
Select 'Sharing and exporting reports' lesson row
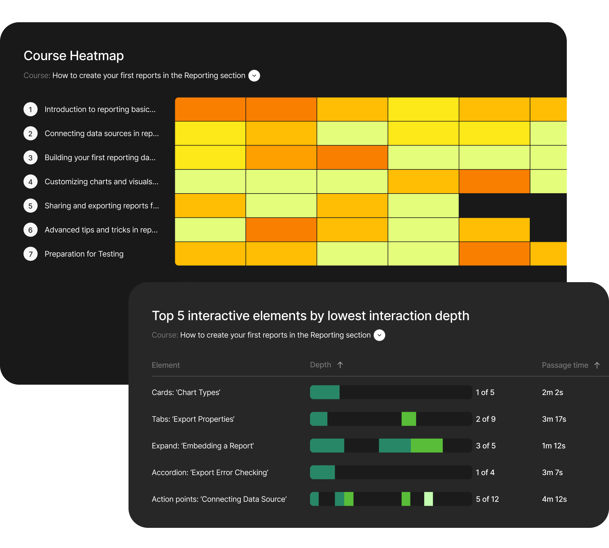pos(102,206)
